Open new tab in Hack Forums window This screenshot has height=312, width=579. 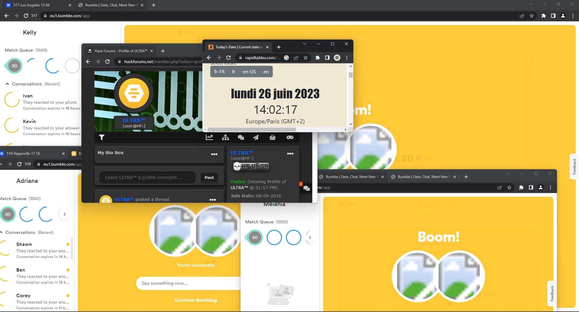click(x=163, y=51)
